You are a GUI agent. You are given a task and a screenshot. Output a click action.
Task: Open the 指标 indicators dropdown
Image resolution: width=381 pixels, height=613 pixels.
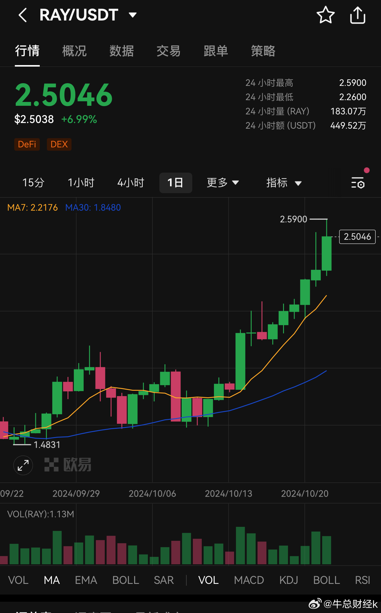point(284,183)
